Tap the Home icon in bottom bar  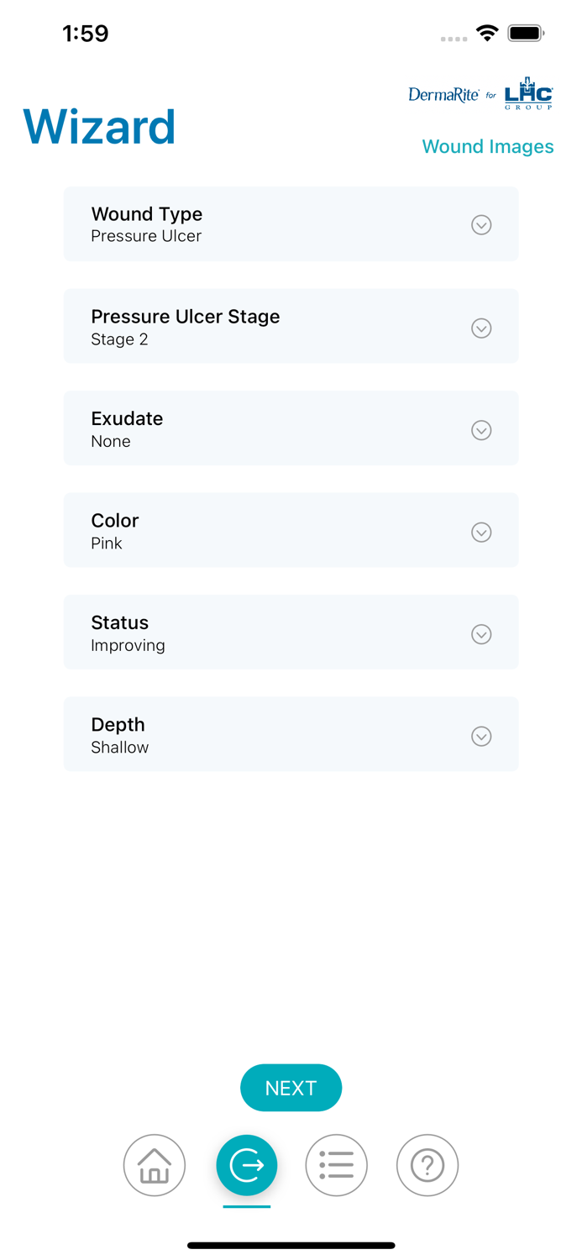pyautogui.click(x=155, y=1165)
